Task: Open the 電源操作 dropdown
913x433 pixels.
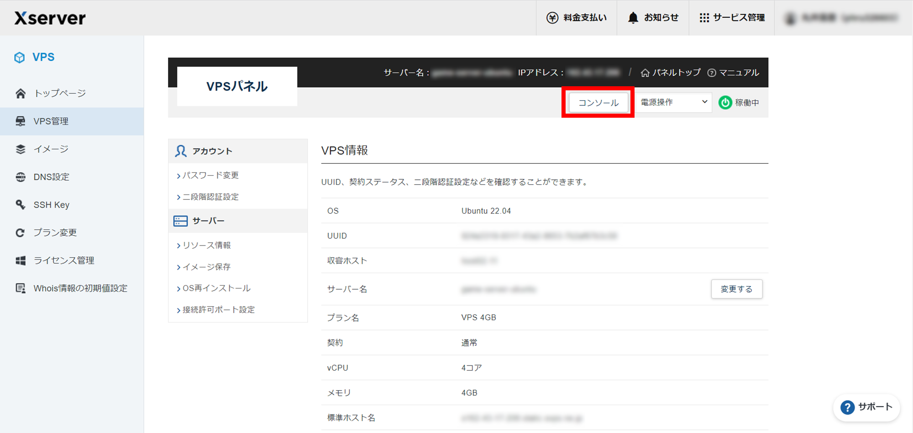Action: (673, 102)
